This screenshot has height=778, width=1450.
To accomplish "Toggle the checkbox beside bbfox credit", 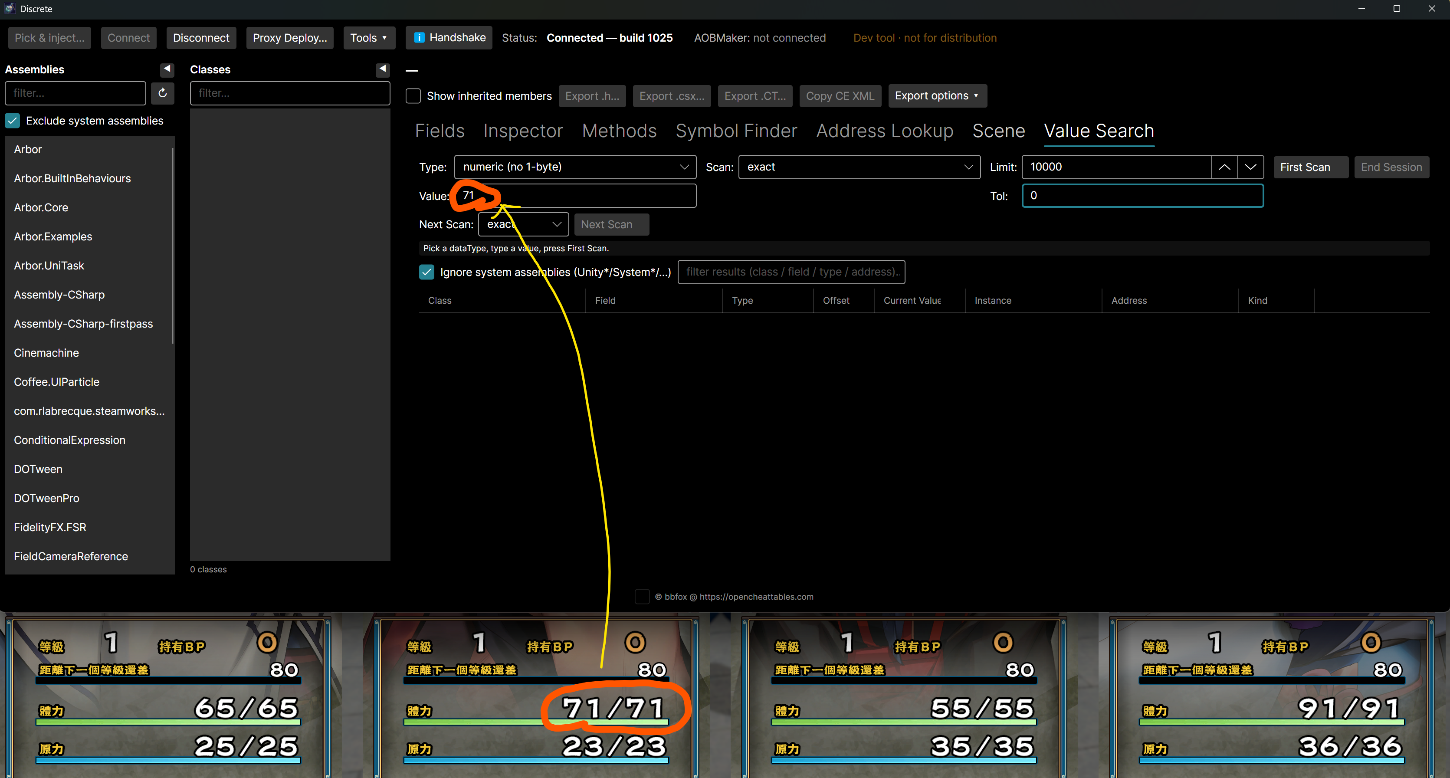I will click(x=642, y=597).
